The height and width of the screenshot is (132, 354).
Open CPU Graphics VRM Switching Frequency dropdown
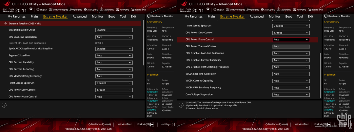coord(291,67)
